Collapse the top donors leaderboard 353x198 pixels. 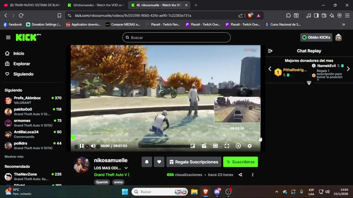pyautogui.click(x=309, y=83)
